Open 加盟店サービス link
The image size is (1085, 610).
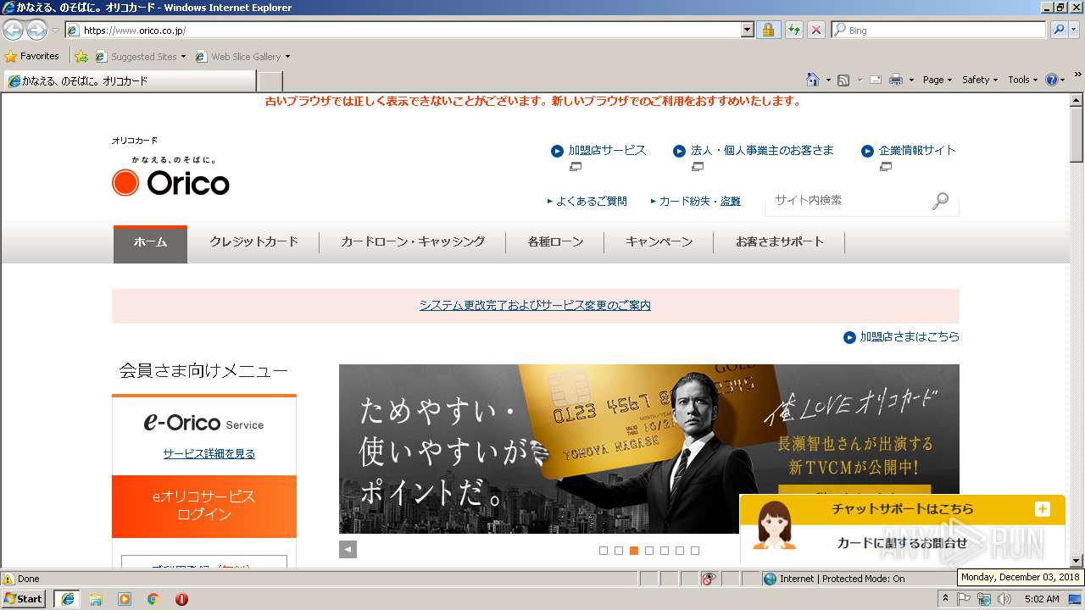607,150
